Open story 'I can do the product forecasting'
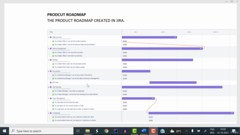The image size is (240, 135). pos(73,75)
